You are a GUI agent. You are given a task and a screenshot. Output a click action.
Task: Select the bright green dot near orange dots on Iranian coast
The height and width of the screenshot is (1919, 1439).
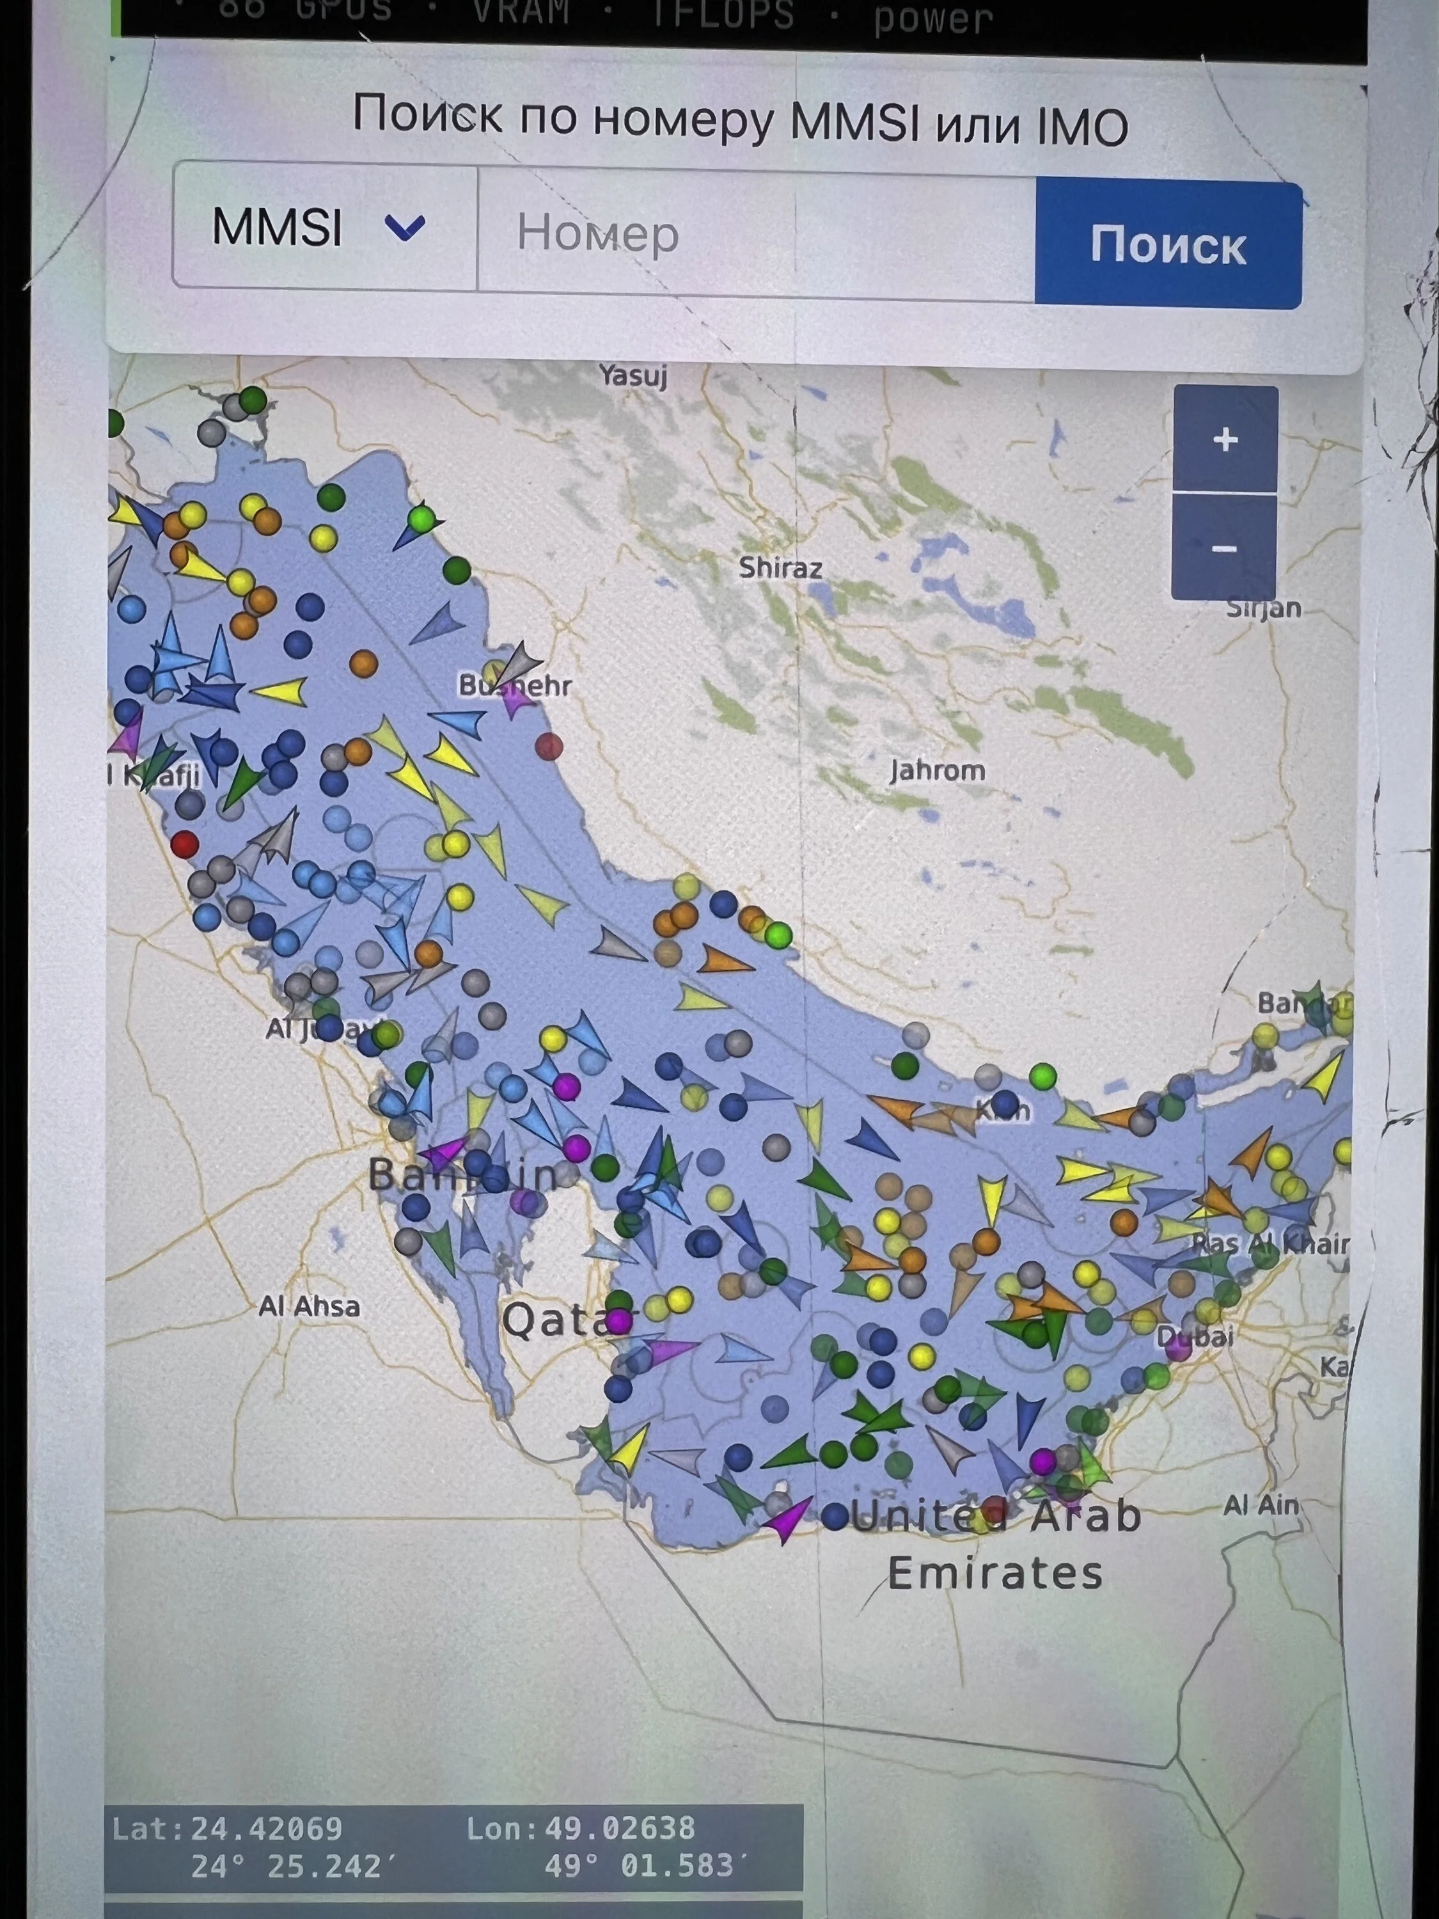tap(778, 935)
